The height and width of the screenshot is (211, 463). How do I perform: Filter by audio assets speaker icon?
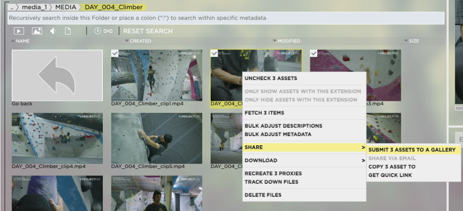(x=53, y=31)
